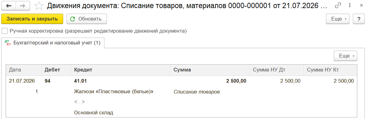Go forward with the right arrow button
366x119 pixels.
(x=23, y=6)
